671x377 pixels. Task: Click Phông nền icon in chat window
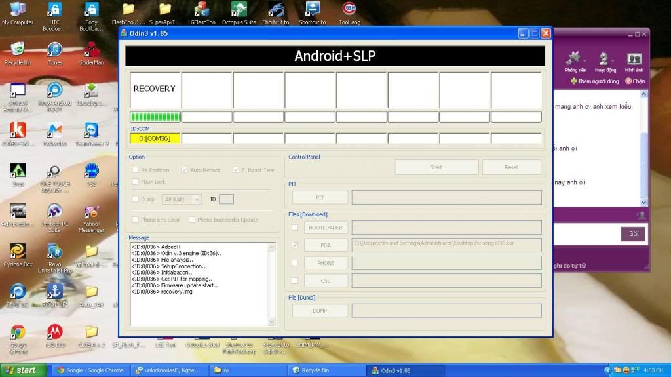click(575, 62)
